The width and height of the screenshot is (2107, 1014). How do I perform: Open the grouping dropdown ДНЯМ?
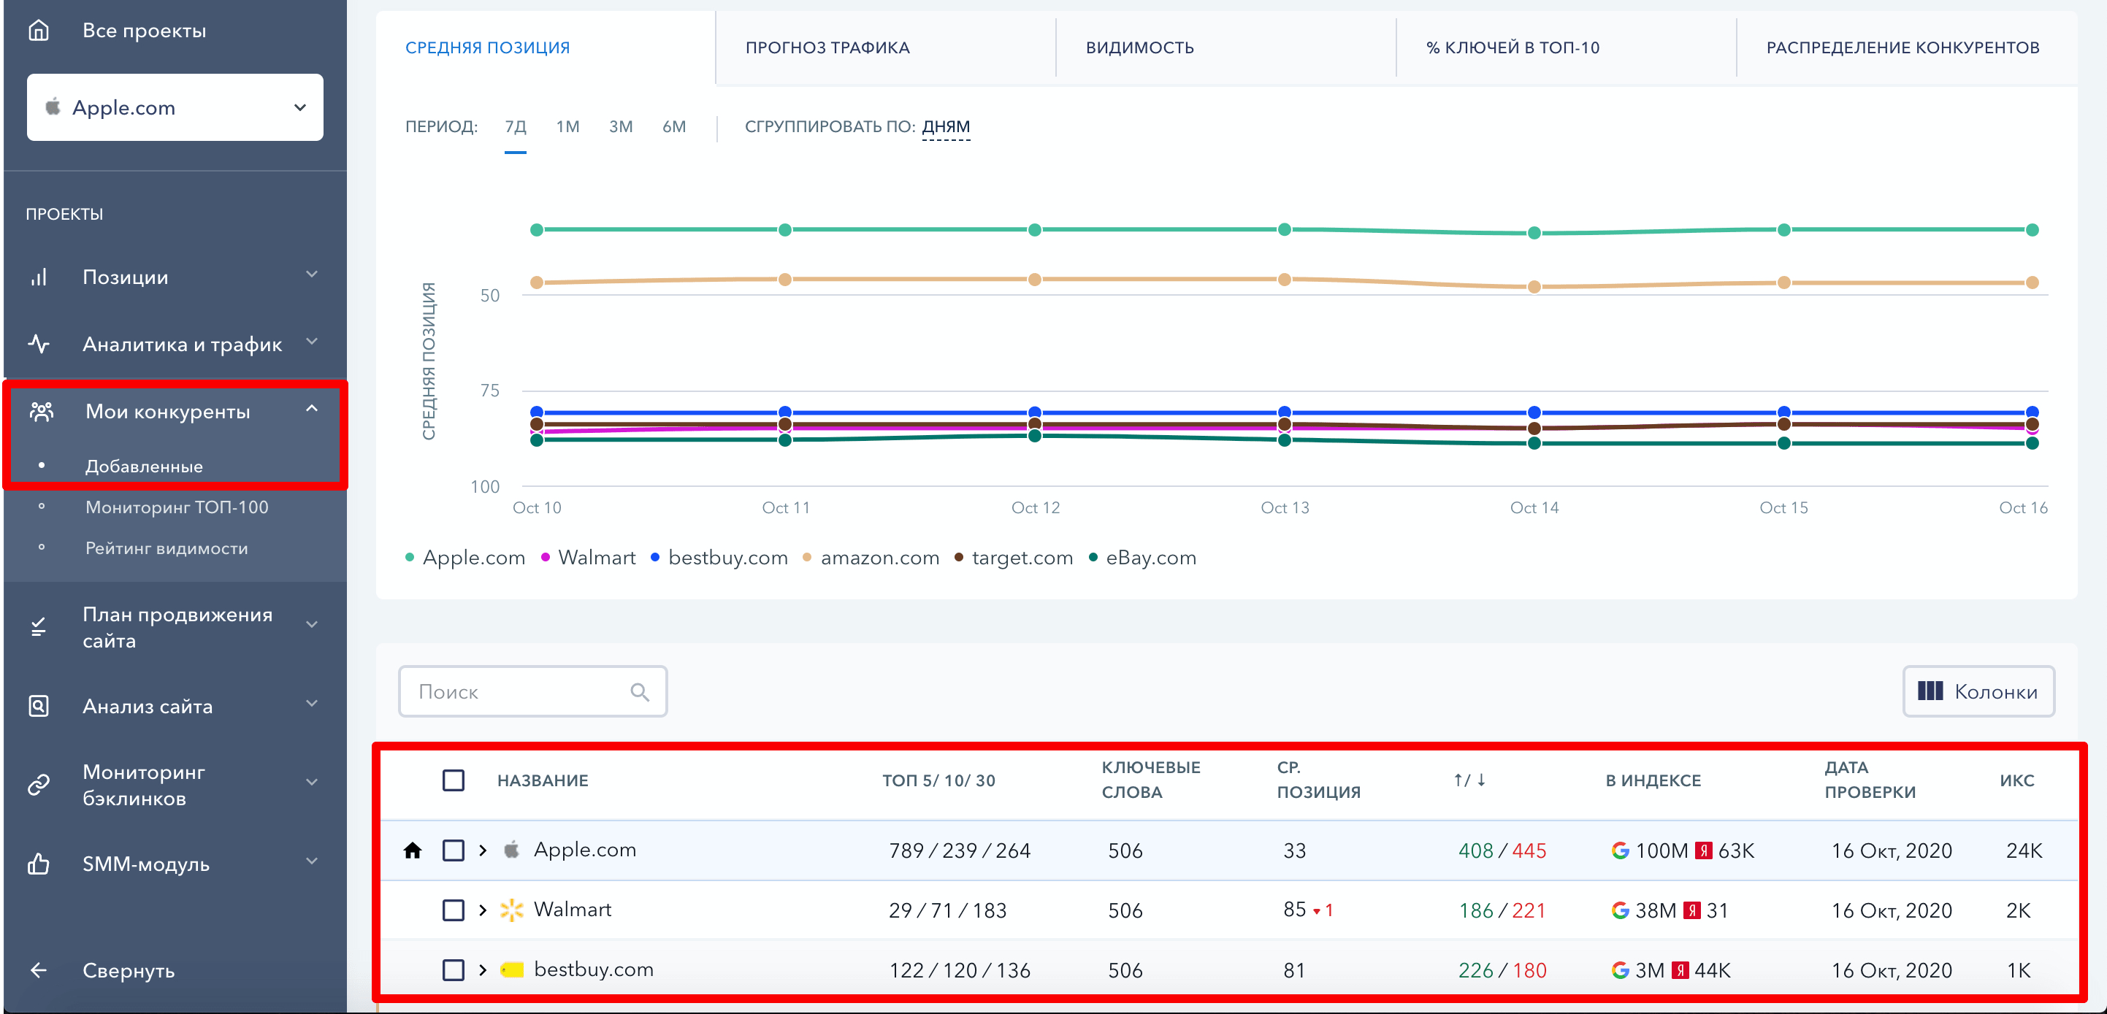click(946, 127)
